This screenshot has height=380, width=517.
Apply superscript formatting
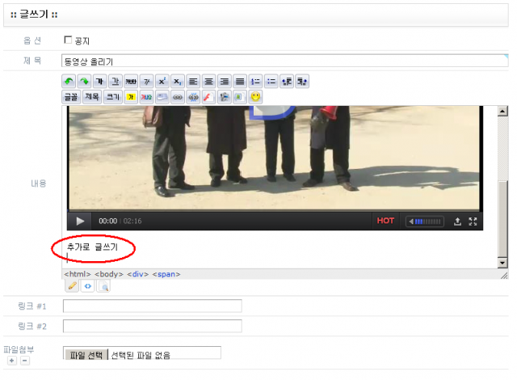click(162, 82)
